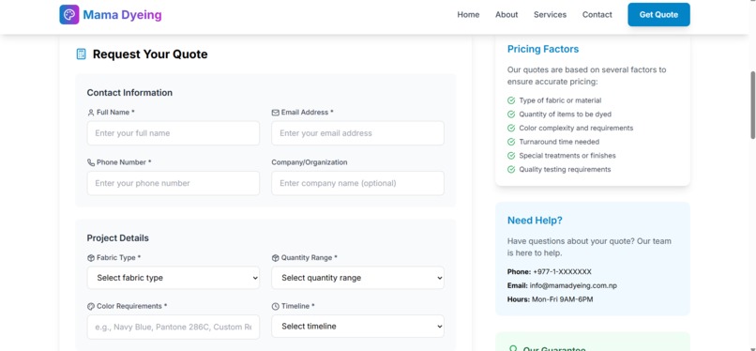Click the box icon next to Fabric Type

click(x=91, y=258)
